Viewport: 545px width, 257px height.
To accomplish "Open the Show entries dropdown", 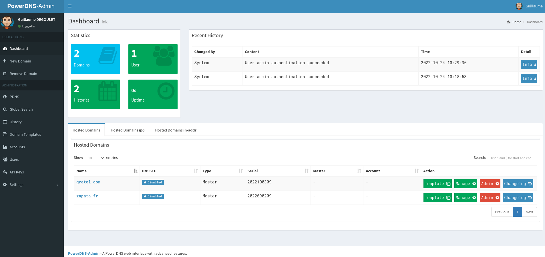I will tap(94, 158).
